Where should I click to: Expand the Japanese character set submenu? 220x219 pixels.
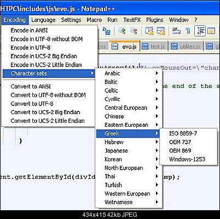pos(129,150)
